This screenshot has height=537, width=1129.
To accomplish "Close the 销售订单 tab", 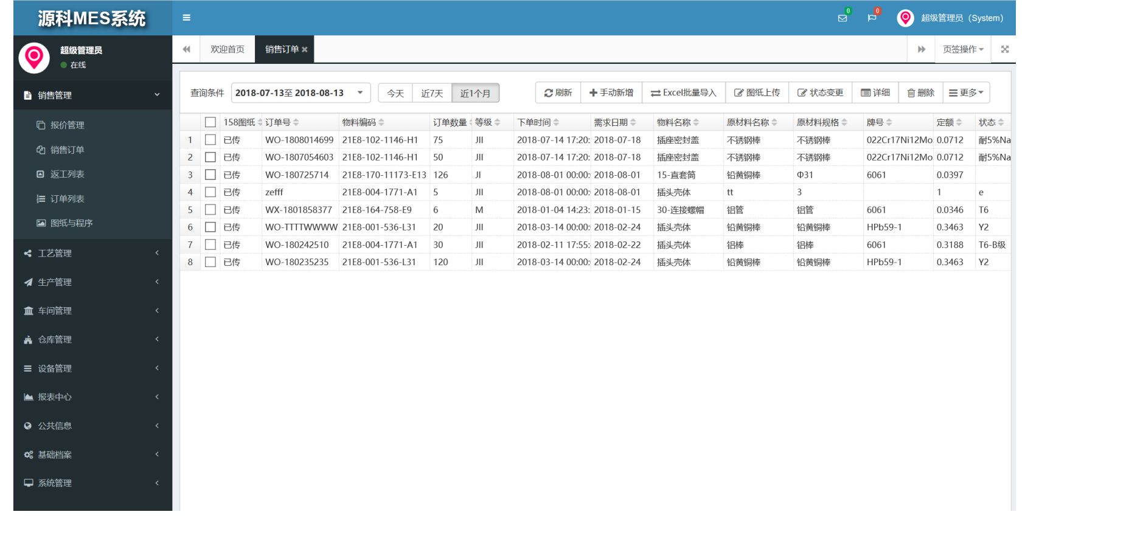I will [x=305, y=49].
